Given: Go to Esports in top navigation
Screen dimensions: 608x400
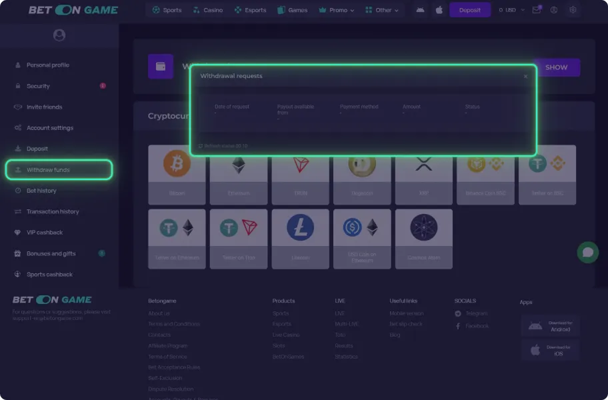Looking at the screenshot, I should point(250,10).
